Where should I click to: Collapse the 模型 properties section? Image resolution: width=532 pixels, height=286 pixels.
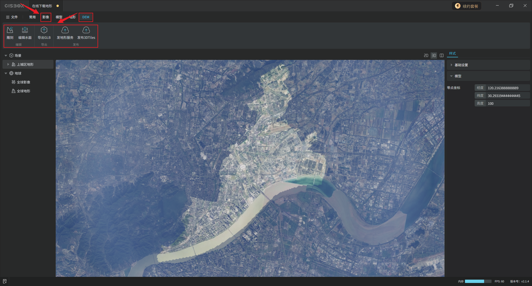click(x=458, y=76)
